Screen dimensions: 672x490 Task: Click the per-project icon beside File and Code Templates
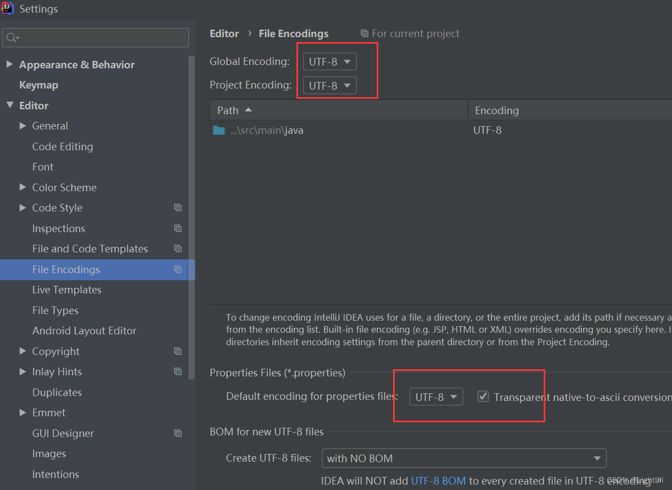(x=178, y=249)
